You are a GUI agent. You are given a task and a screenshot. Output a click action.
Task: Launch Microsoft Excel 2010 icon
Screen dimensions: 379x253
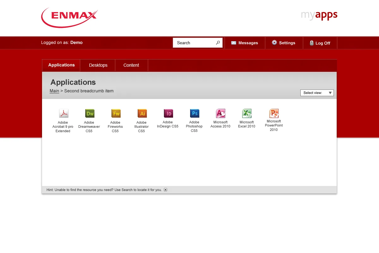tap(247, 113)
